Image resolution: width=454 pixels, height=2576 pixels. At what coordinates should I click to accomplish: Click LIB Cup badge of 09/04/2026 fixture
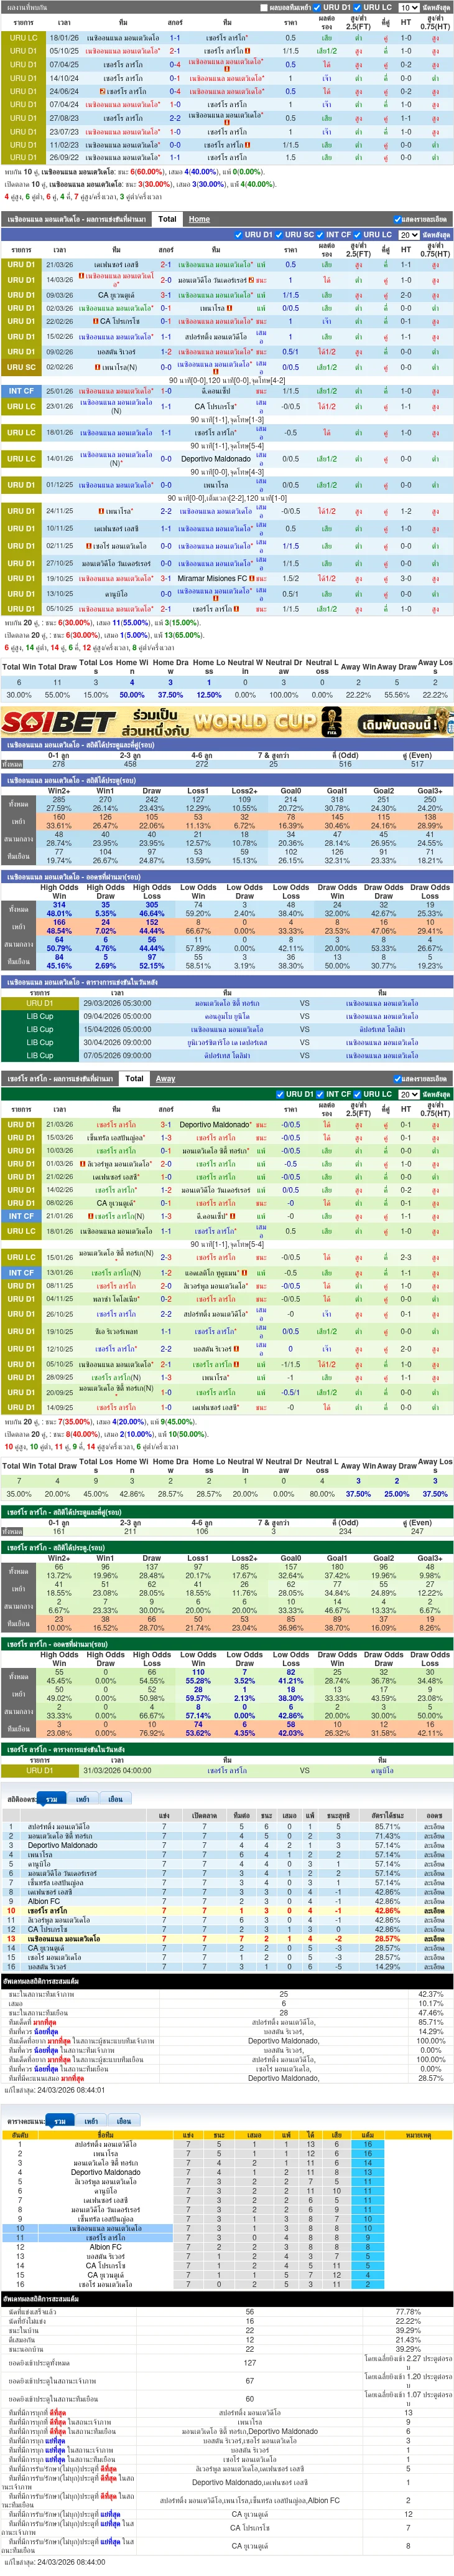click(x=40, y=1016)
